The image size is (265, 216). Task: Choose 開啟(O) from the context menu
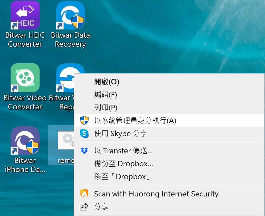(x=169, y=82)
